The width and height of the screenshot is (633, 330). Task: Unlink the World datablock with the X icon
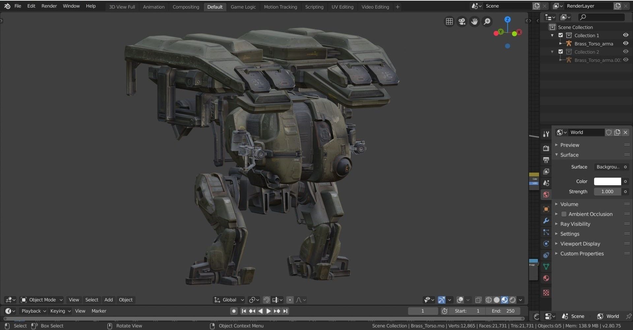tap(625, 132)
